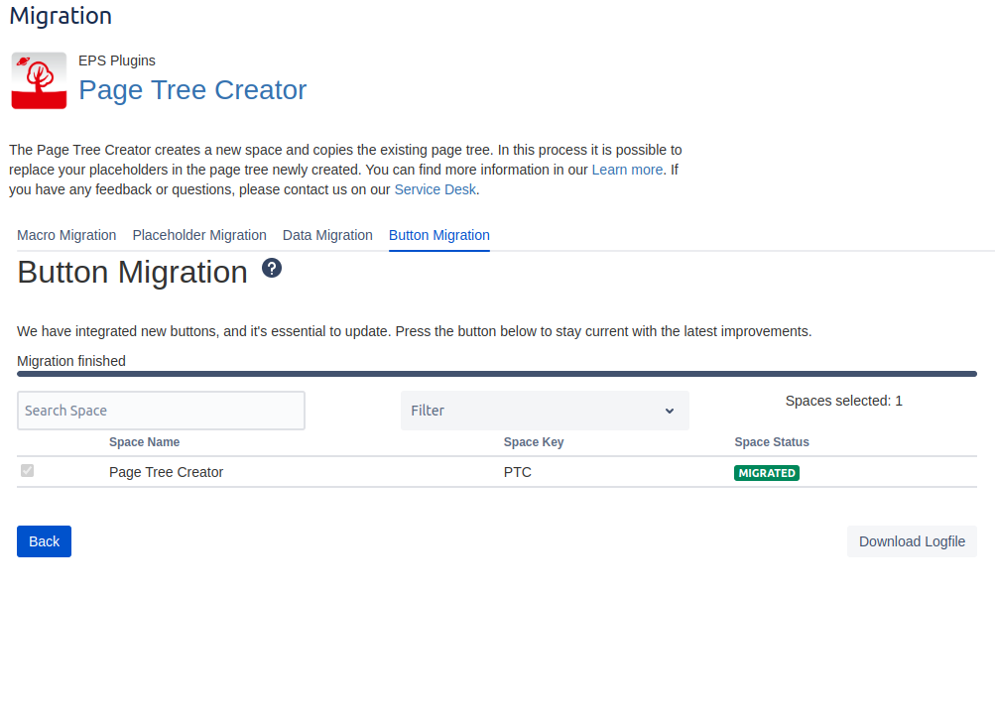The width and height of the screenshot is (995, 713).
Task: Follow the Learn more link
Action: tap(627, 170)
